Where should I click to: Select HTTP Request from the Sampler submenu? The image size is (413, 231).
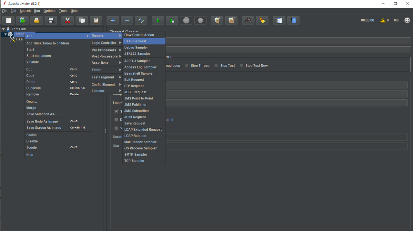[144, 41]
